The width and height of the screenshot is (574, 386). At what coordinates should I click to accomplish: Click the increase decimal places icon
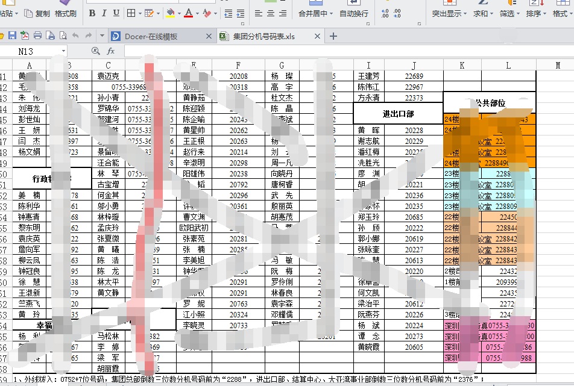click(x=385, y=13)
